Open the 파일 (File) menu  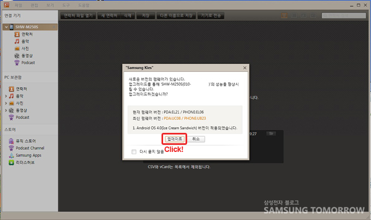pyautogui.click(x=18, y=5)
